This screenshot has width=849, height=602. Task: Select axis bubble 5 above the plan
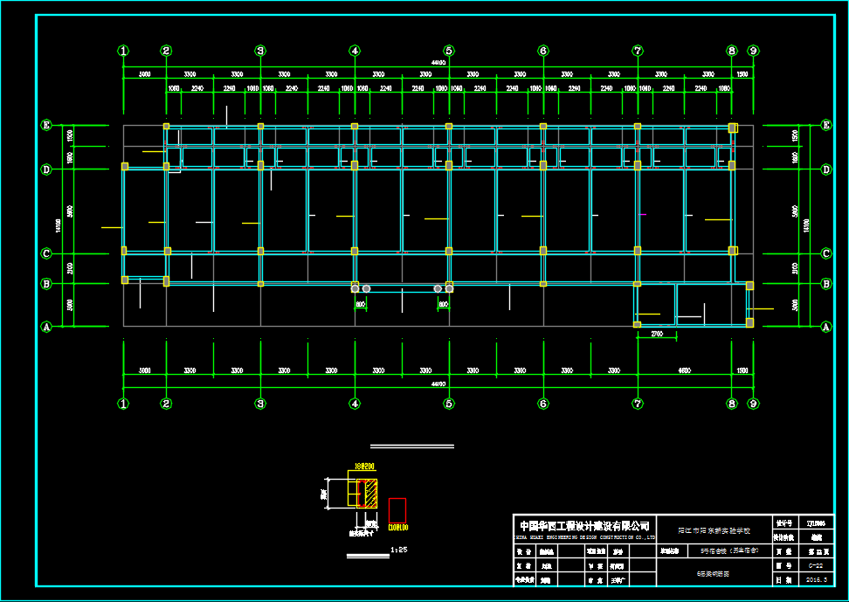click(449, 51)
